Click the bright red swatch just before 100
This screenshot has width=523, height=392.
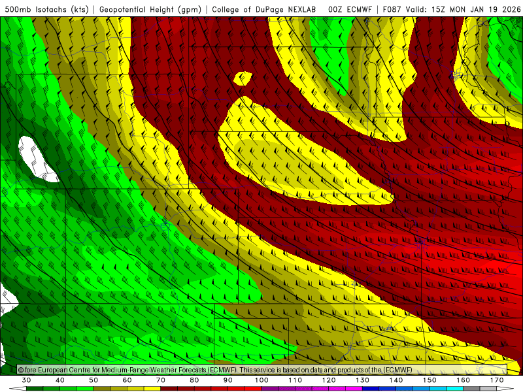coord(253,389)
